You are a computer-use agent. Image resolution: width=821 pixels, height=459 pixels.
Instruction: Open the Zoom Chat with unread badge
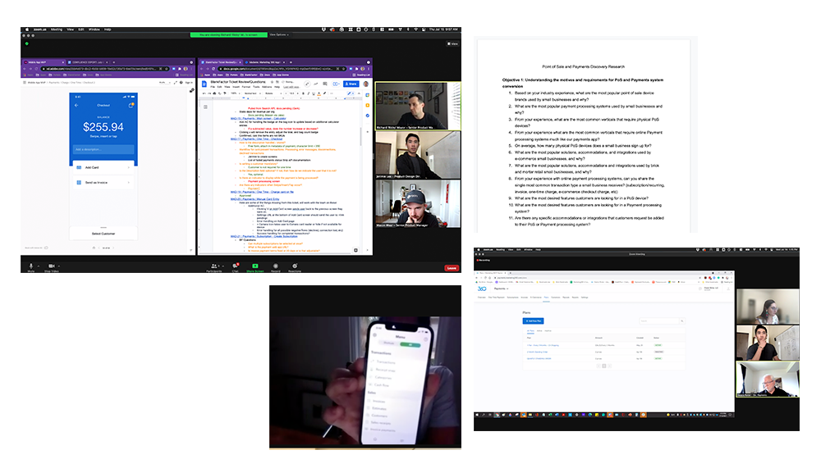[x=236, y=267]
